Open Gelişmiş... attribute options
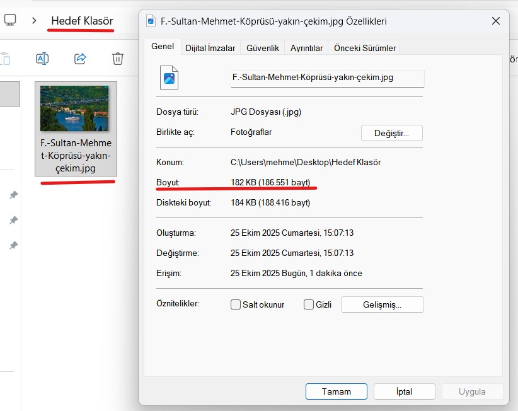 point(382,304)
